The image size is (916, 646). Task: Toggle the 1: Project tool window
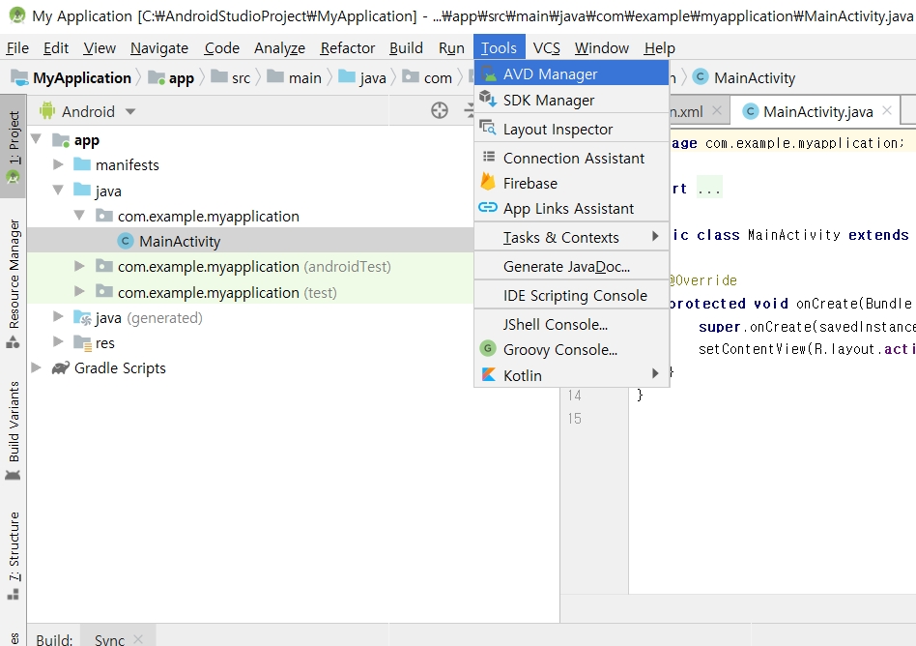click(x=13, y=146)
